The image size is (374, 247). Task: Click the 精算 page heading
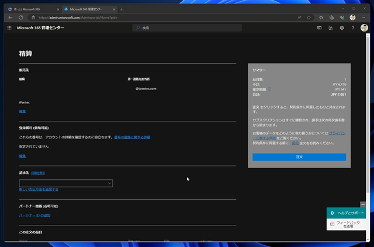coord(26,53)
